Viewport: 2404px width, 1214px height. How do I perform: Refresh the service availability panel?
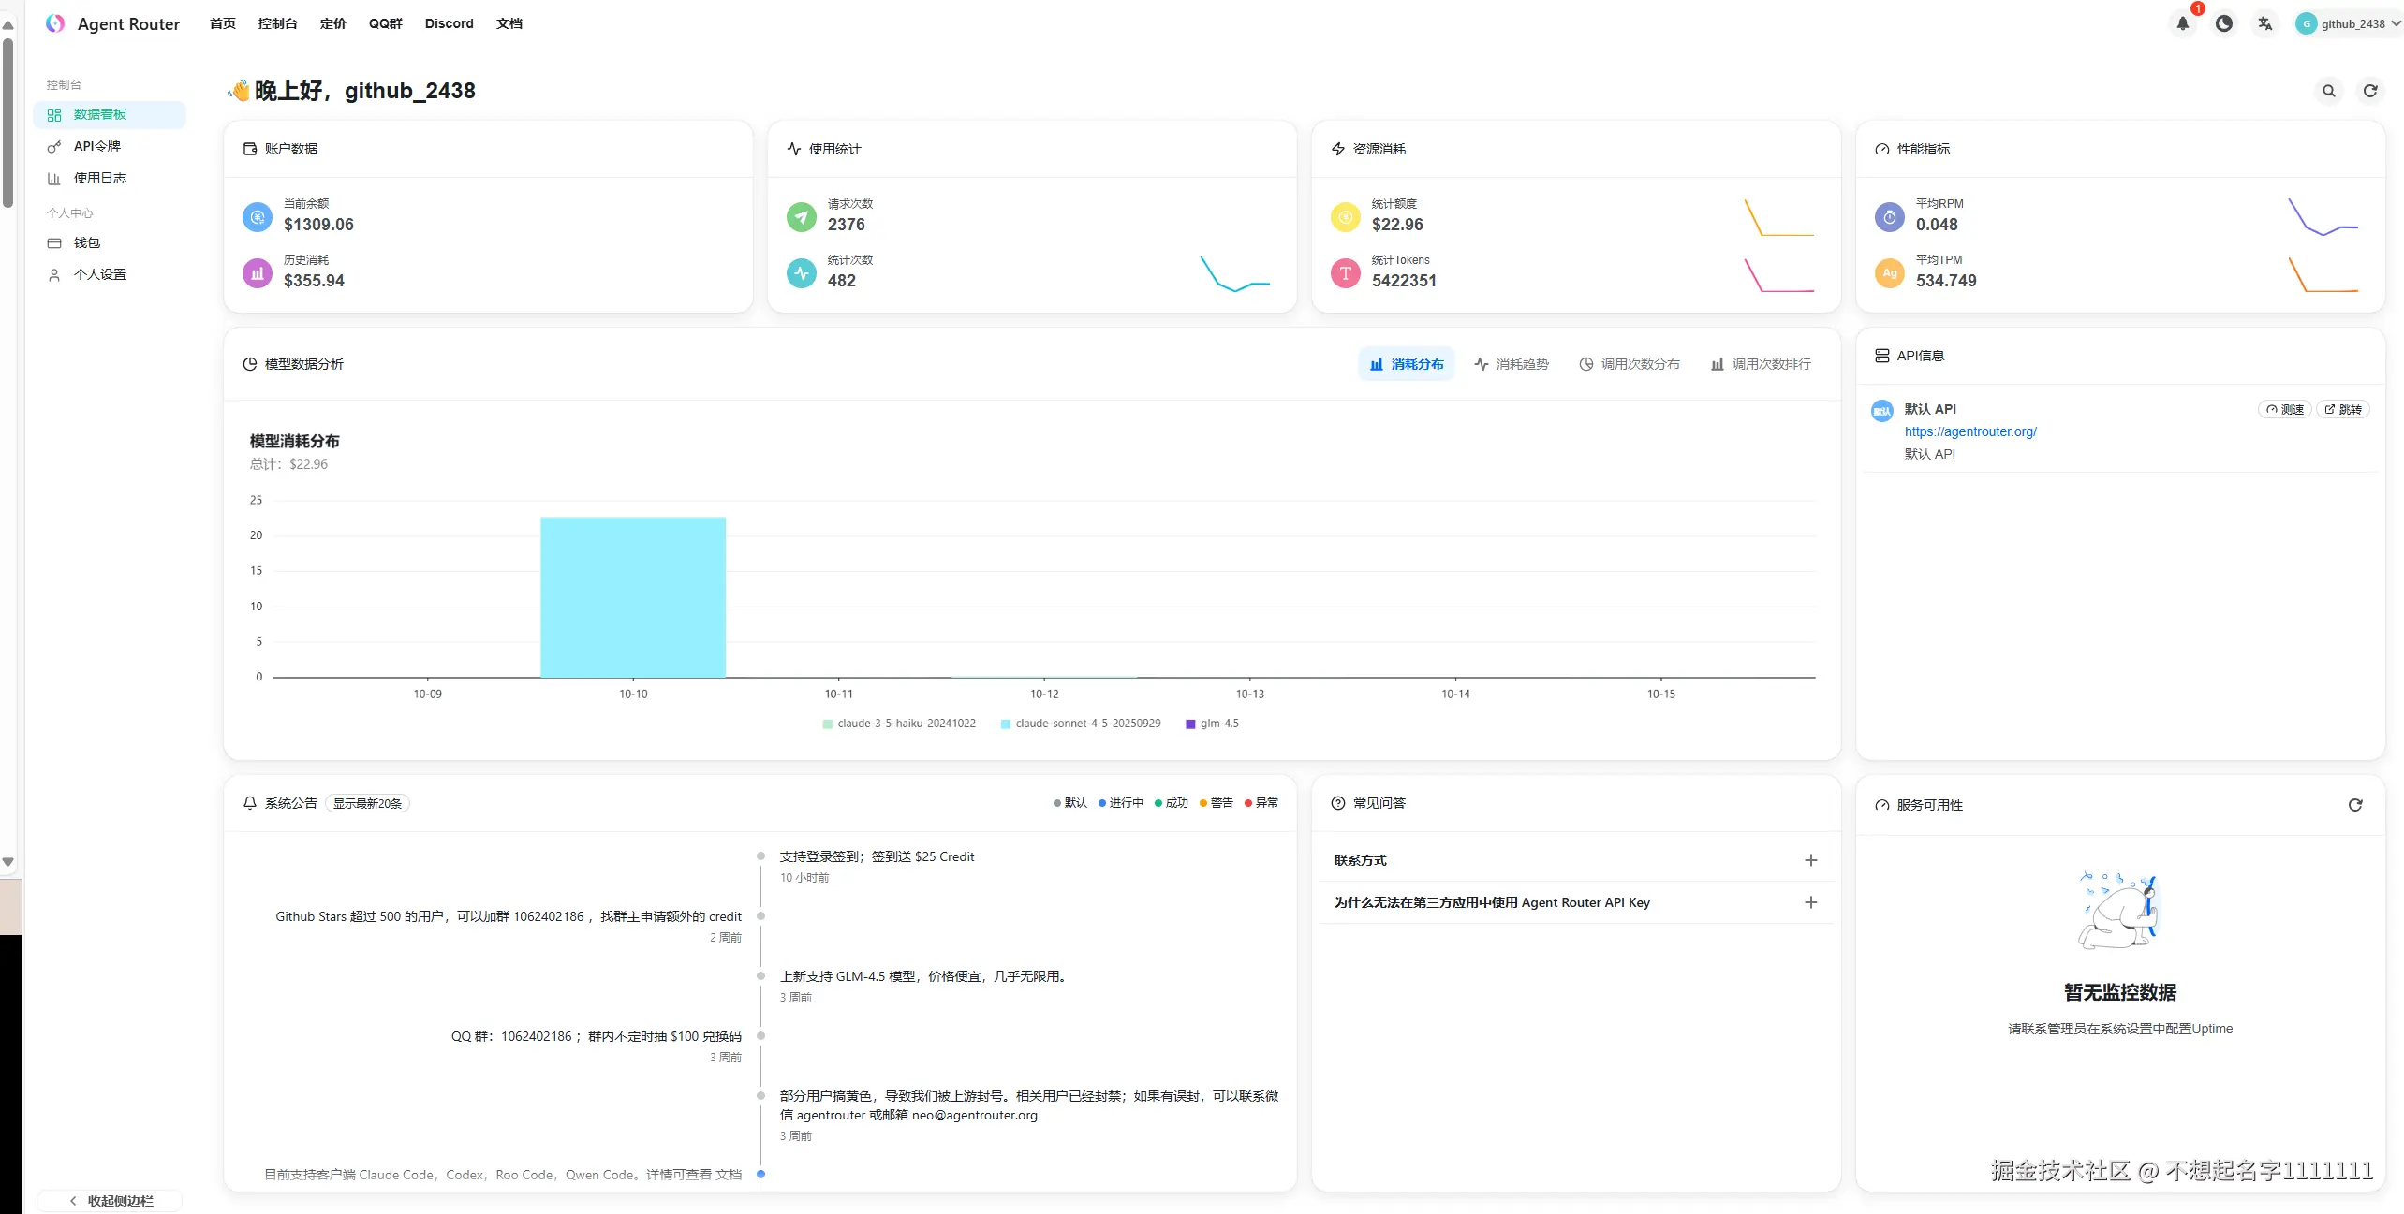(x=2354, y=805)
